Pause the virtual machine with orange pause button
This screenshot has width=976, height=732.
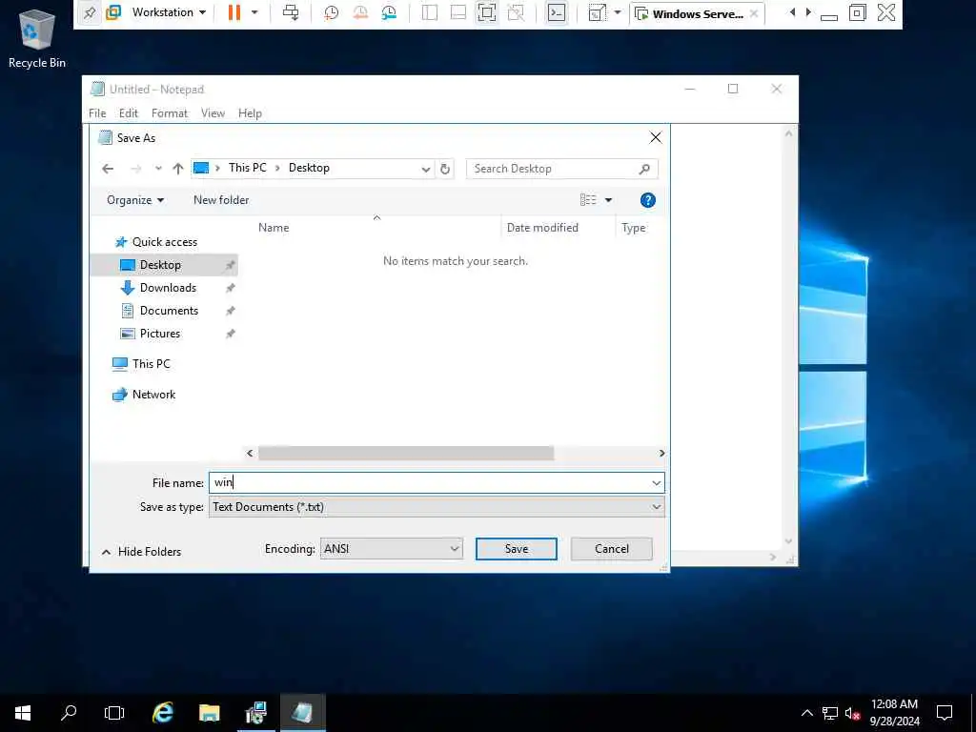tap(234, 12)
